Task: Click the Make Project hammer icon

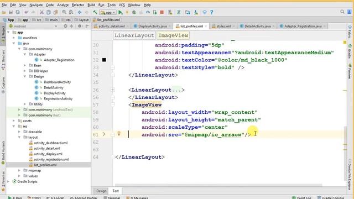Action: 95,12
